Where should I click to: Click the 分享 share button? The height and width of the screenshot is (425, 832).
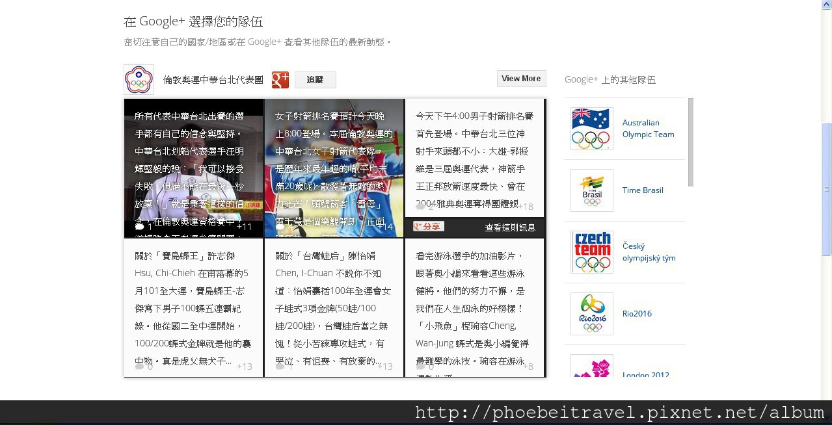(x=429, y=227)
